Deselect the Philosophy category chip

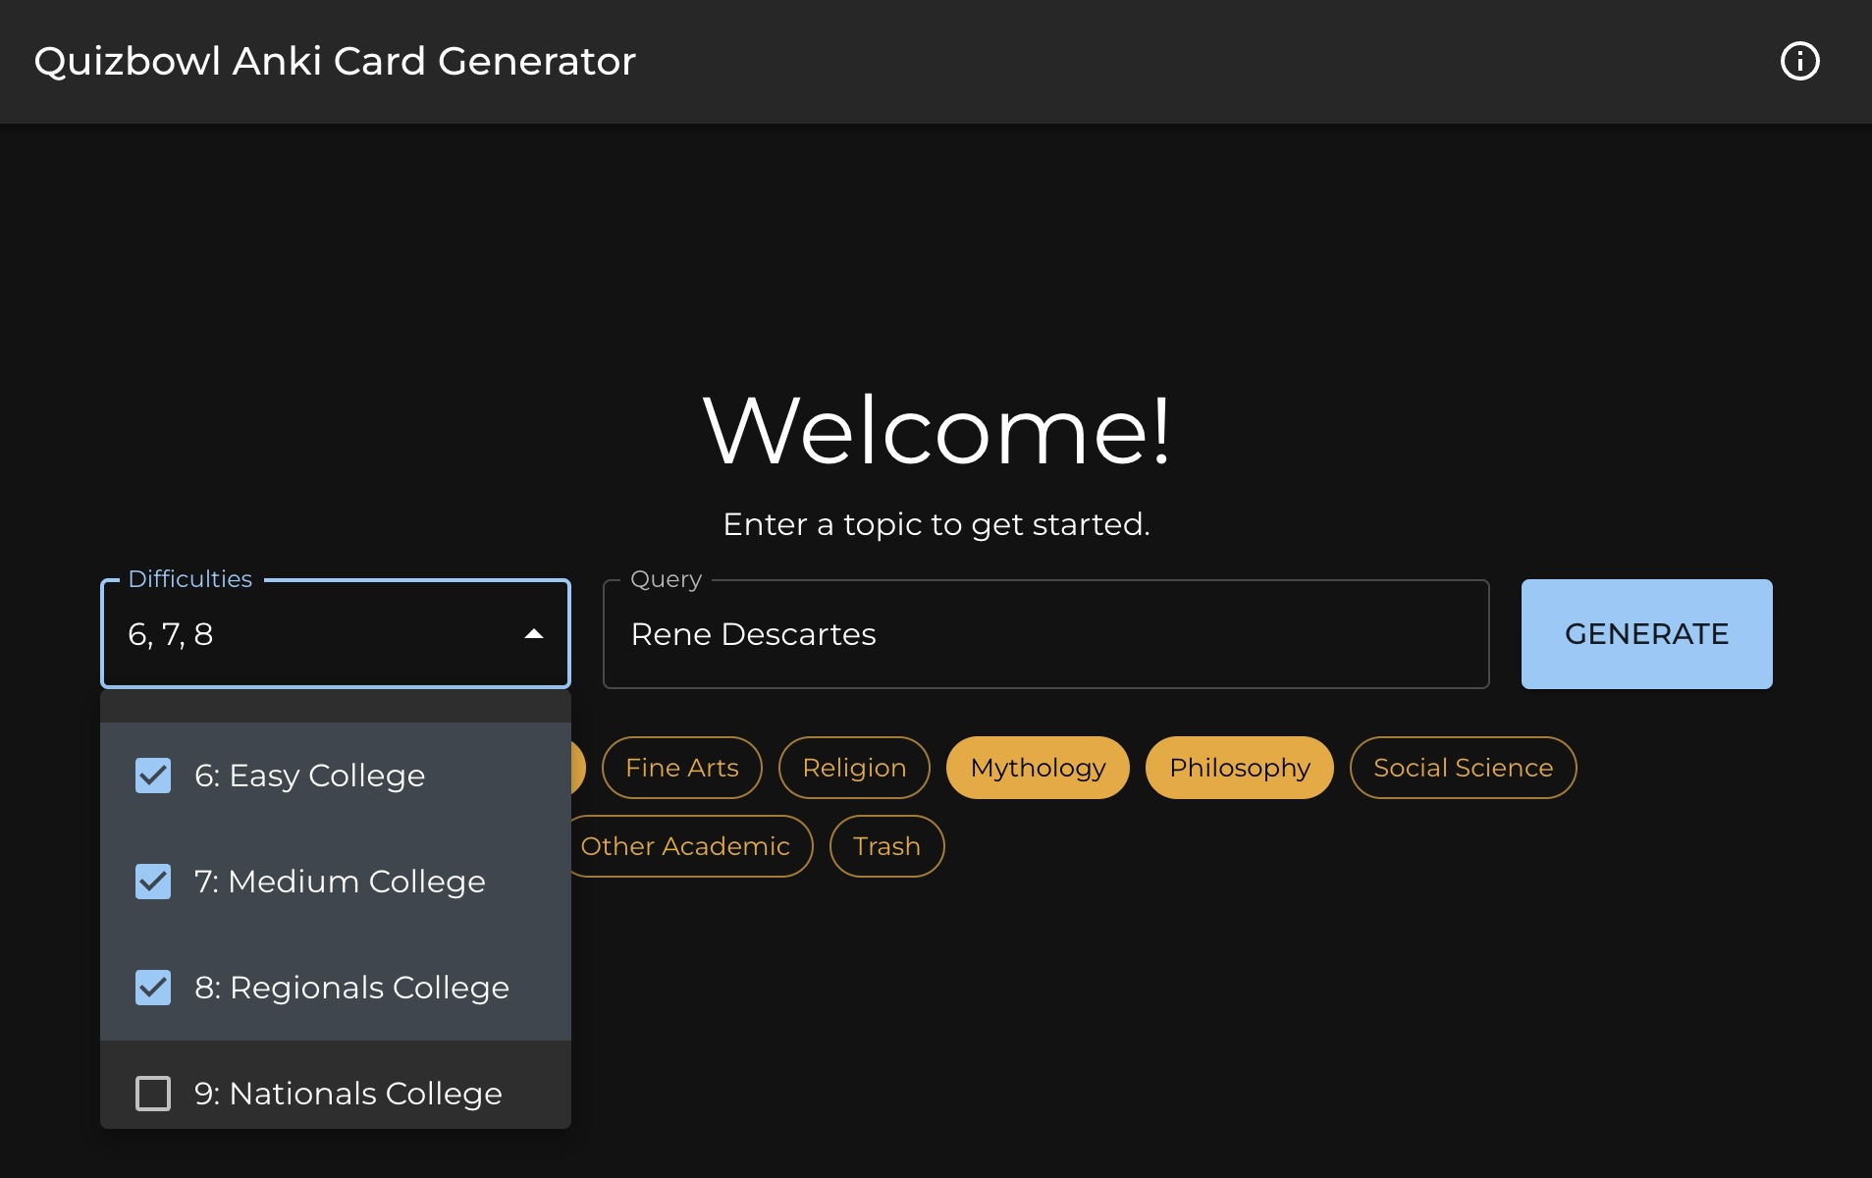[x=1239, y=768]
